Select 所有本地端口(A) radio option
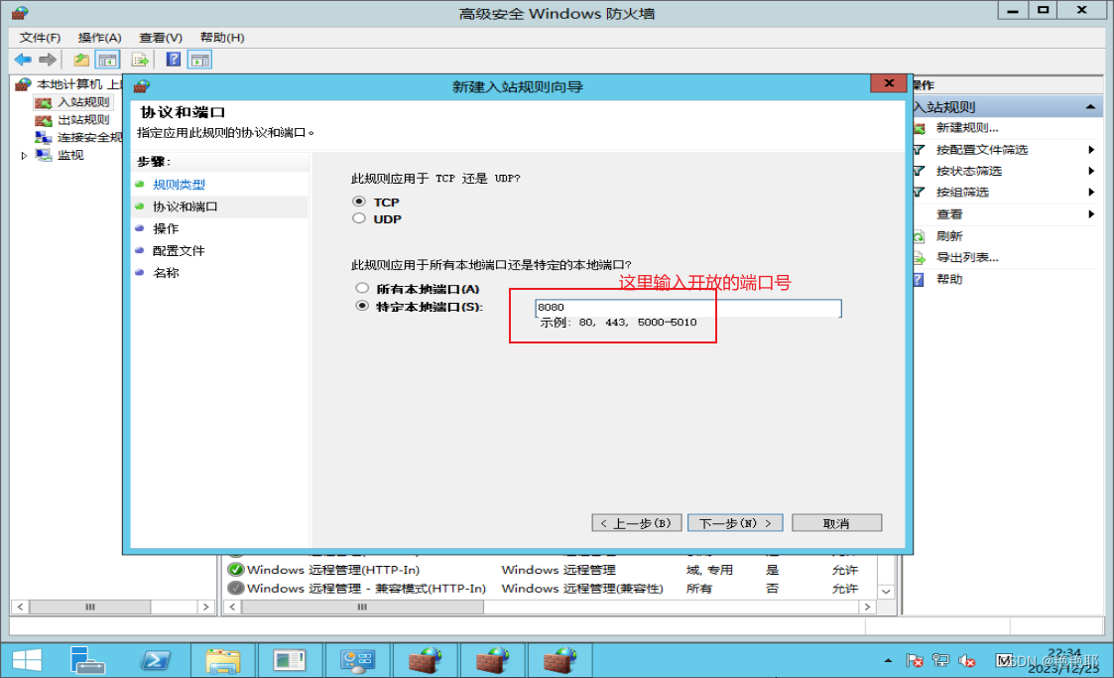The image size is (1114, 678). click(362, 289)
